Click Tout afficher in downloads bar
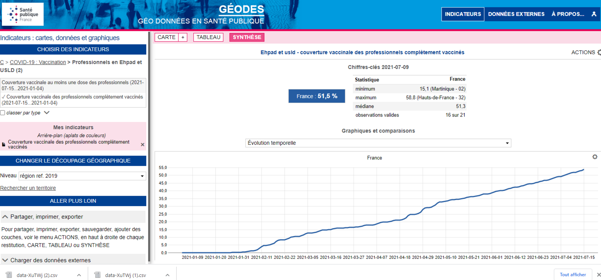Viewport: 601px width, 280px height. 573,275
